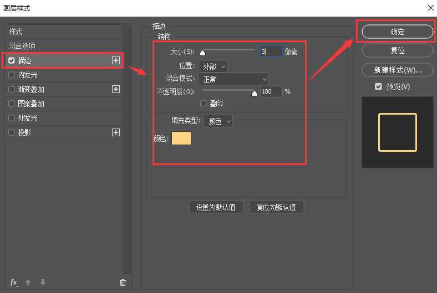Click the plus icon beside 投影
The image size is (437, 293).
point(116,132)
